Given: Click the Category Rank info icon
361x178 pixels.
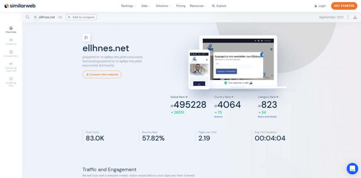Looking at the screenshot, I should (x=277, y=97).
